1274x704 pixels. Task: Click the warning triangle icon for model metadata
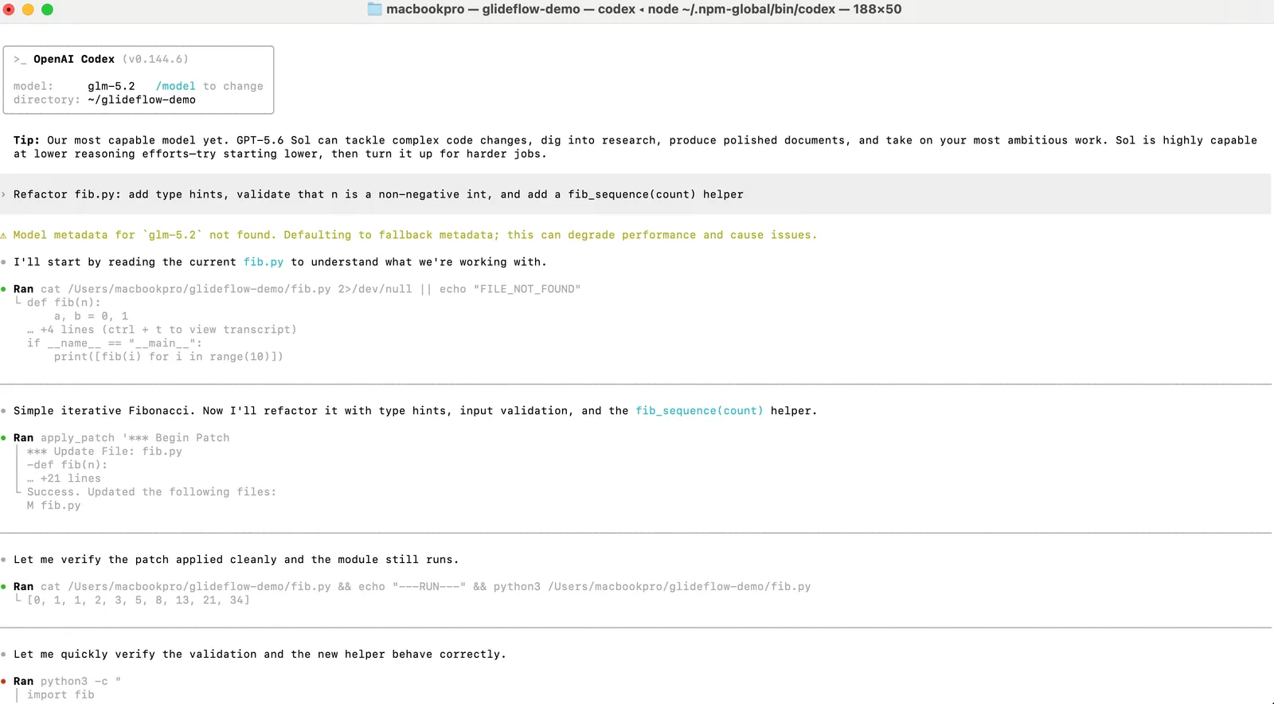(4, 235)
